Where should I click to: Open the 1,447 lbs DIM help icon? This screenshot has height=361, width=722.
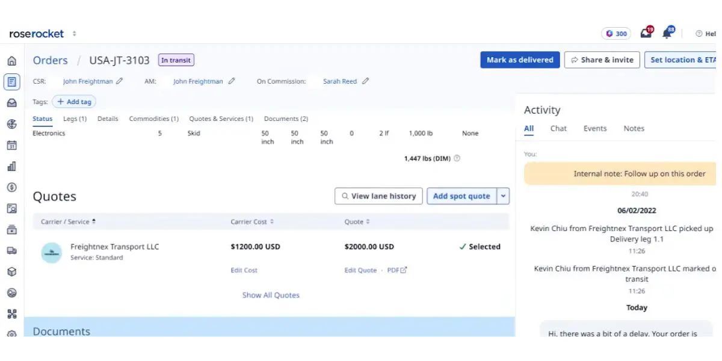click(457, 158)
